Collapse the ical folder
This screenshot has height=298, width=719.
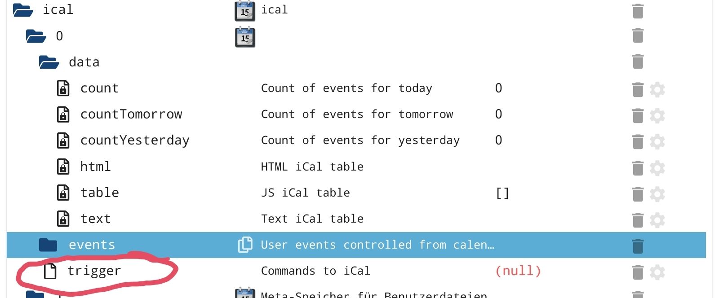[23, 10]
